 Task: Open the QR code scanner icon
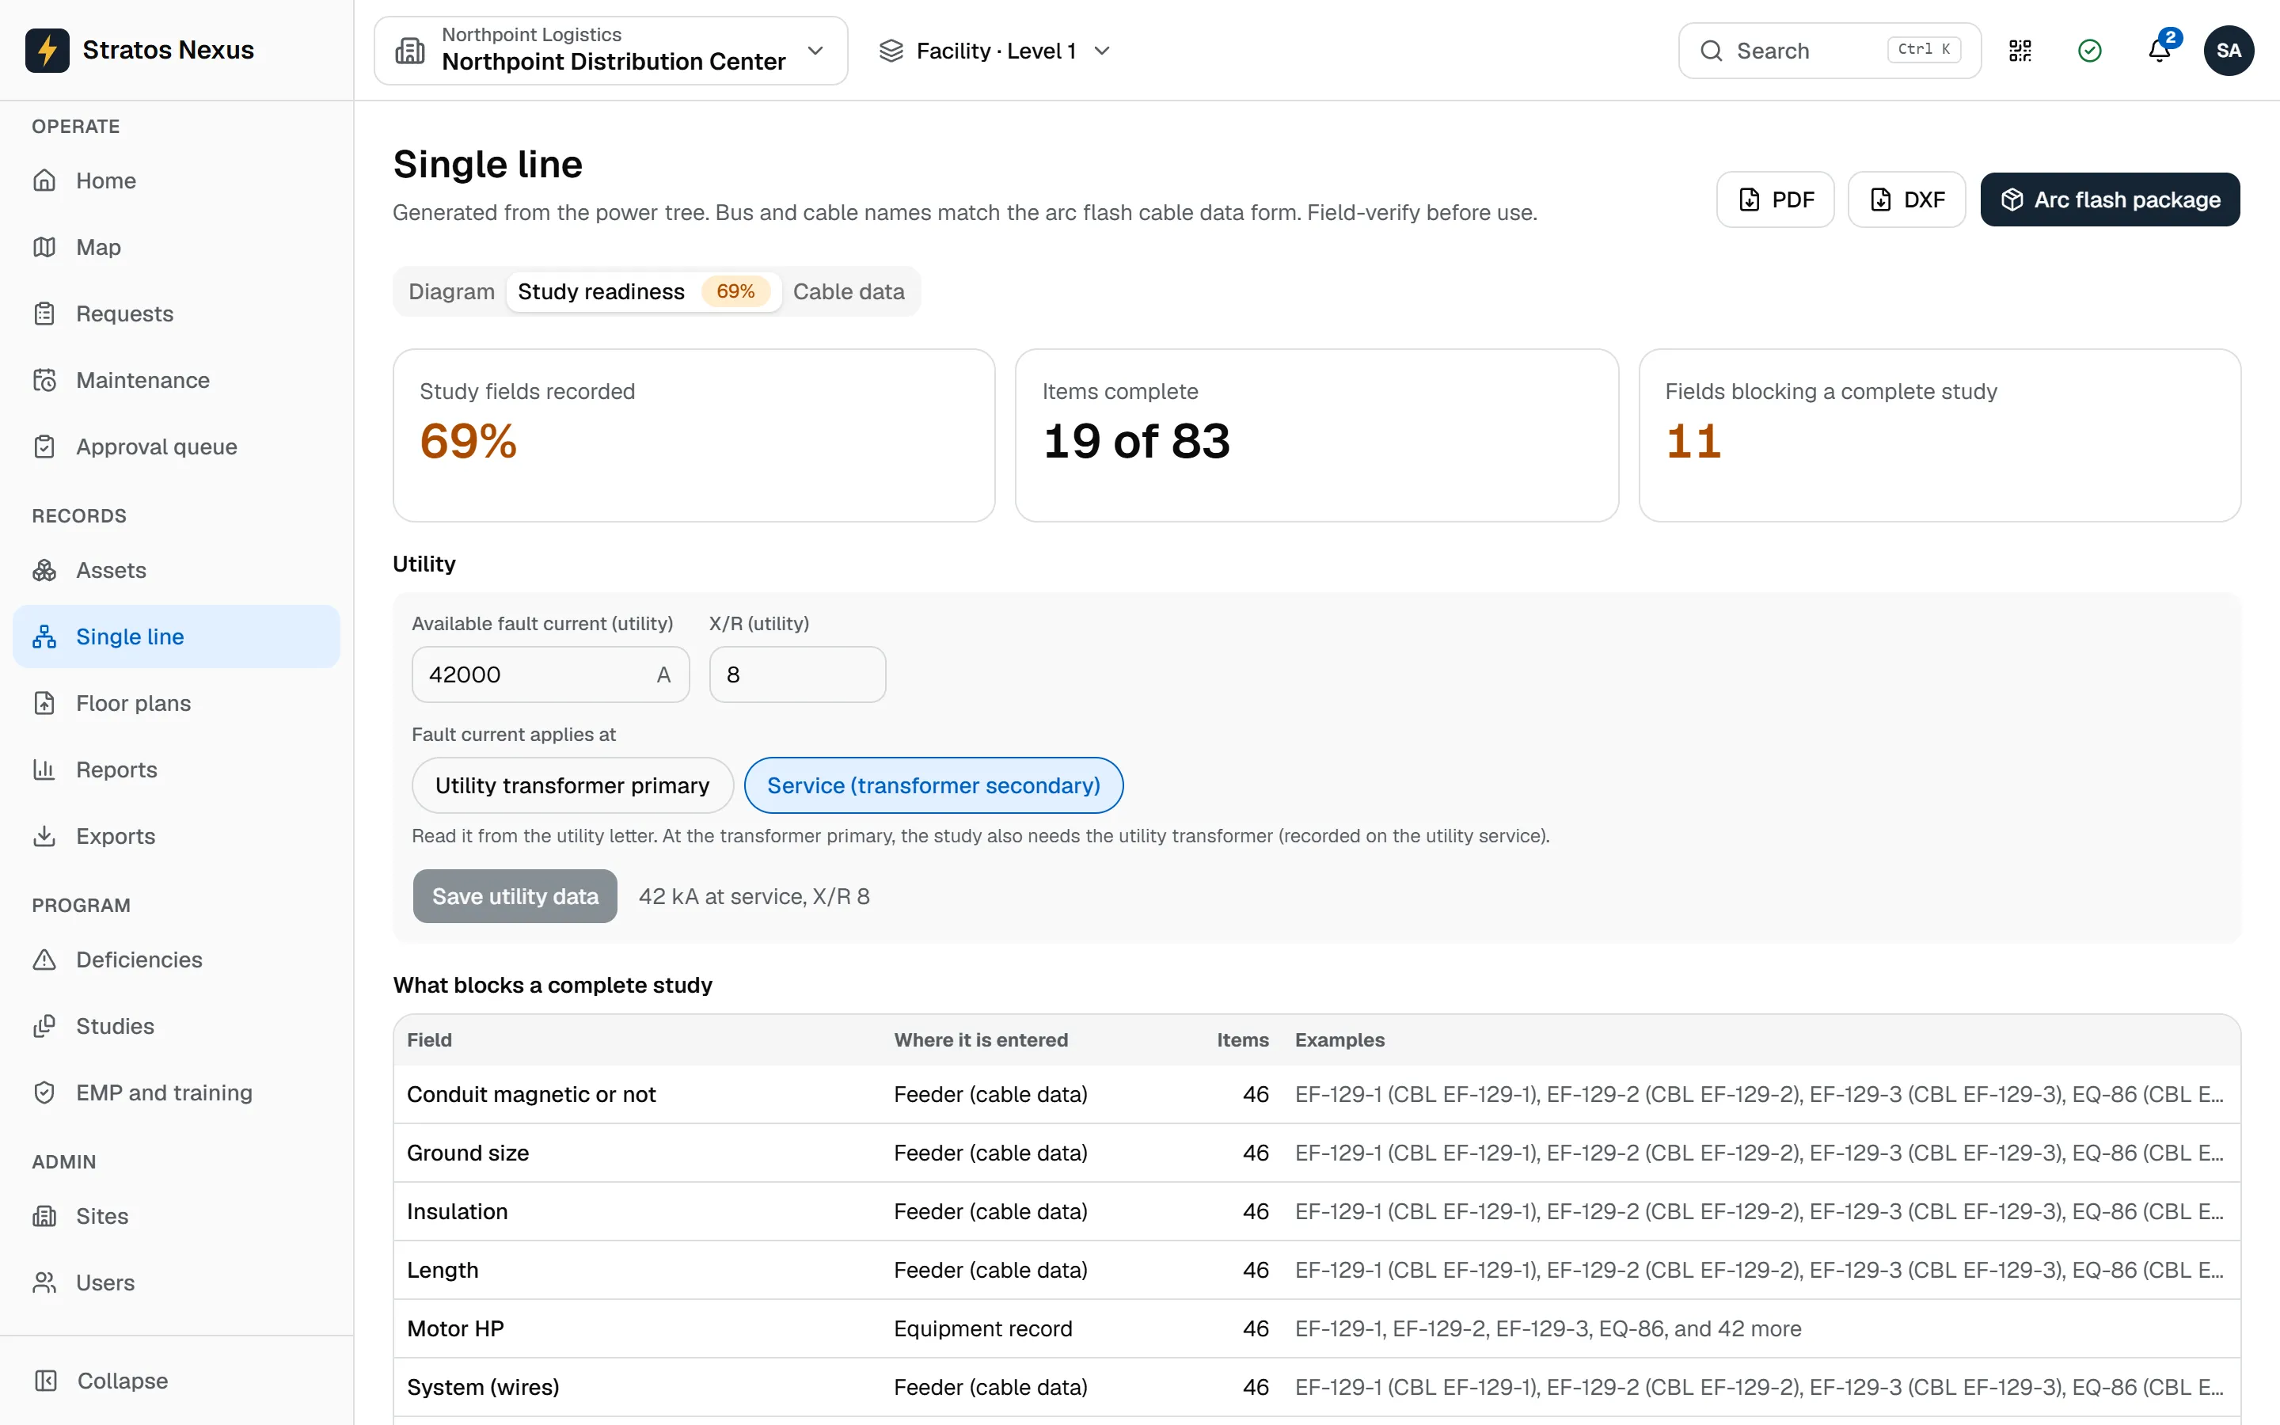coord(2020,51)
